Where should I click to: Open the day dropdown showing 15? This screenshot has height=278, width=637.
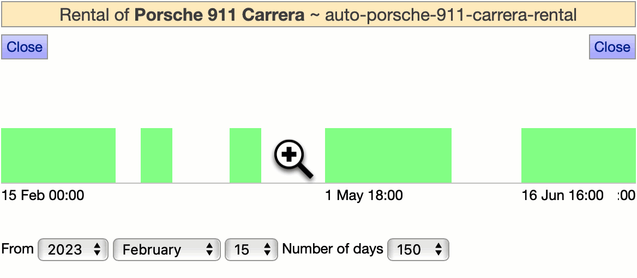pyautogui.click(x=251, y=250)
